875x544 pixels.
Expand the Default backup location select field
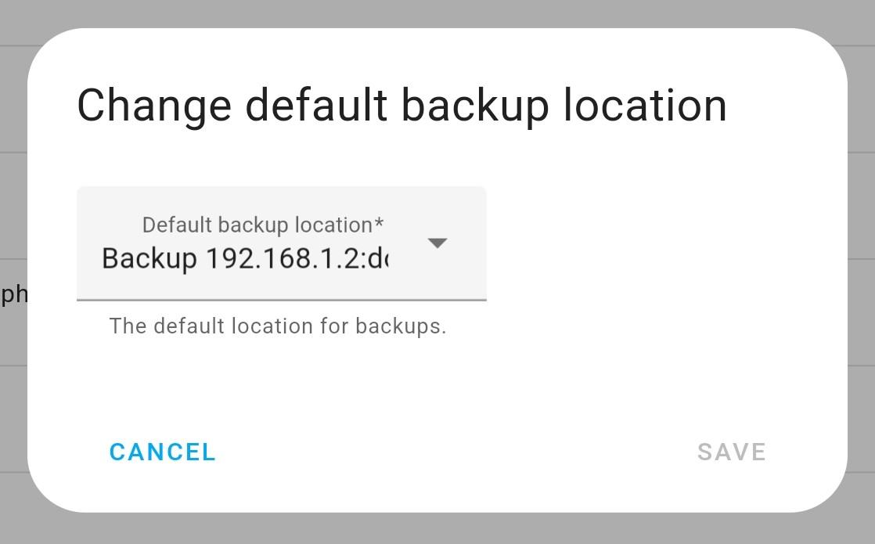coord(281,243)
